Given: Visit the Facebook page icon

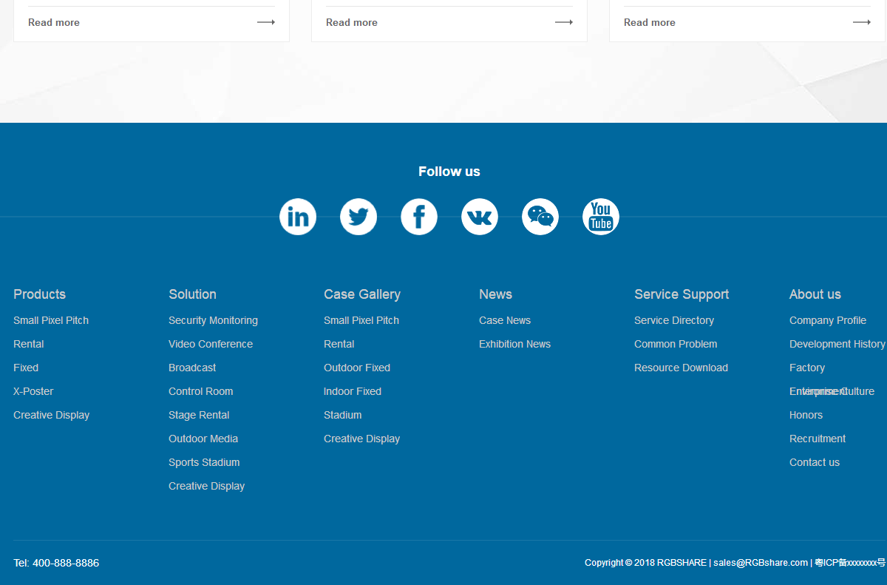Looking at the screenshot, I should click(419, 217).
